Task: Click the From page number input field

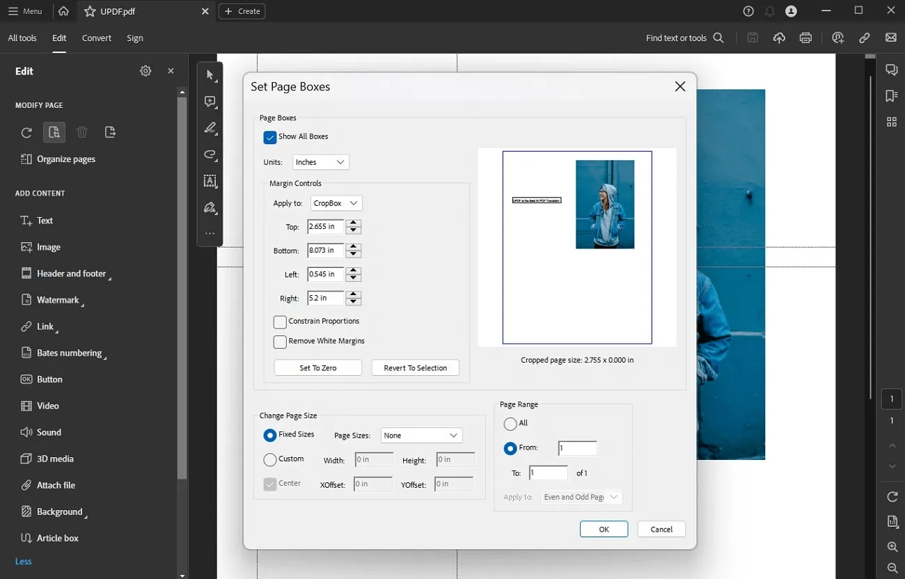Action: 576,447
